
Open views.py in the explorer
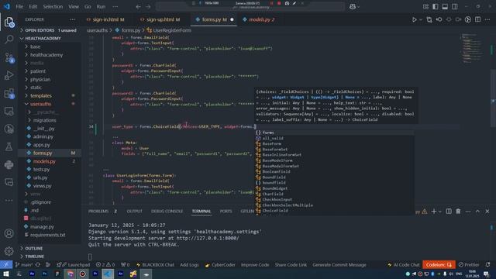coord(42,186)
